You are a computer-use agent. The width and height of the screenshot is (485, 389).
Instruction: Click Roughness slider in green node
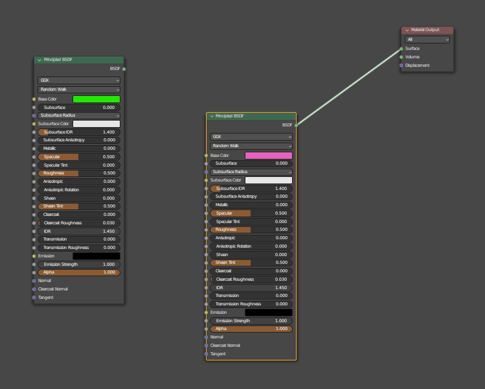(79, 174)
